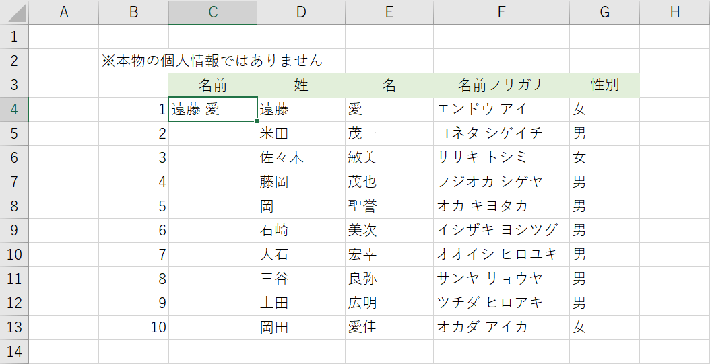Select row 6 header

pos(14,158)
